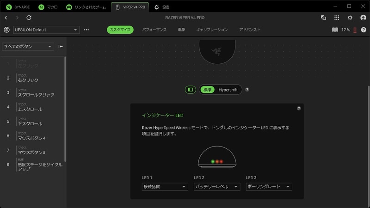Switch to パフォーマンス tab
Viewport: 370px width, 208px height.
[x=154, y=30]
